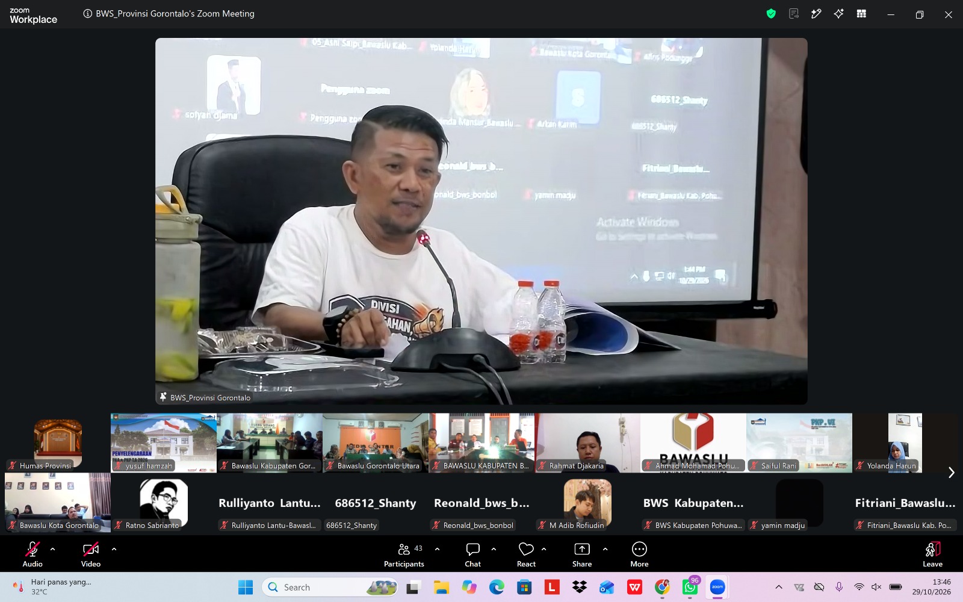The width and height of the screenshot is (963, 602).
Task: Expand the React options arrow
Action: tap(544, 549)
